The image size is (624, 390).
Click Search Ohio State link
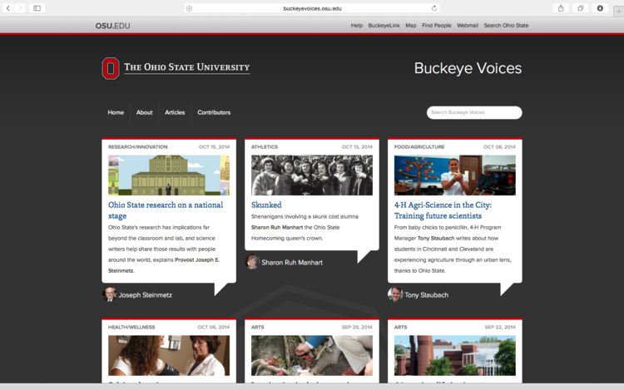[506, 26]
